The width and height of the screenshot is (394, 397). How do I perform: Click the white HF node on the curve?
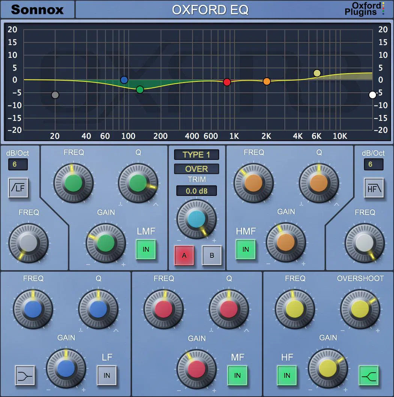click(372, 95)
